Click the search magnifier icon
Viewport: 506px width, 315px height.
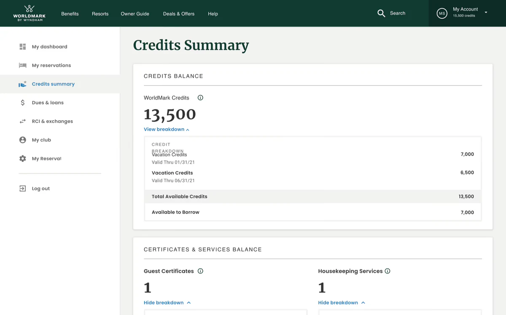[x=381, y=13]
